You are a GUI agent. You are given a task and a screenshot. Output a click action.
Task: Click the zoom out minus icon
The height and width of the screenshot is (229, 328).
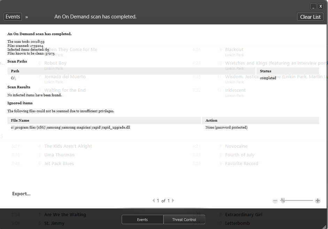coord(275,201)
